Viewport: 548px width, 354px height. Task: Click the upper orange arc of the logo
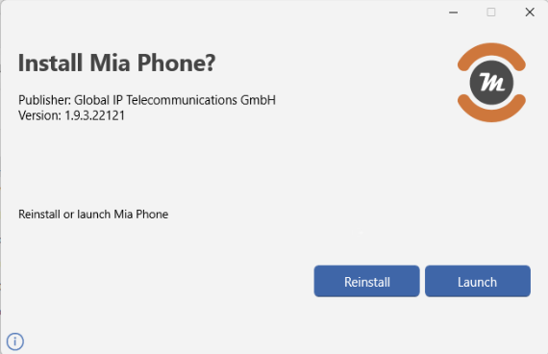pyautogui.click(x=491, y=55)
